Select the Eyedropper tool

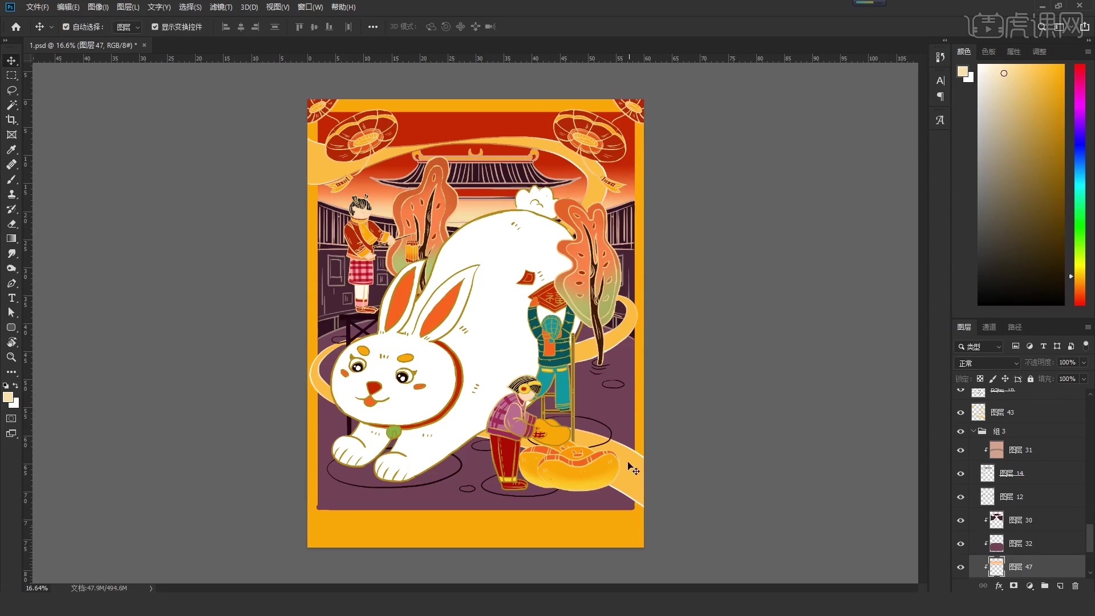pyautogui.click(x=11, y=149)
